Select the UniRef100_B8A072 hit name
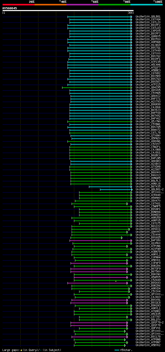Image resolution: width=165 pixels, height=352 pixels. 148,130
